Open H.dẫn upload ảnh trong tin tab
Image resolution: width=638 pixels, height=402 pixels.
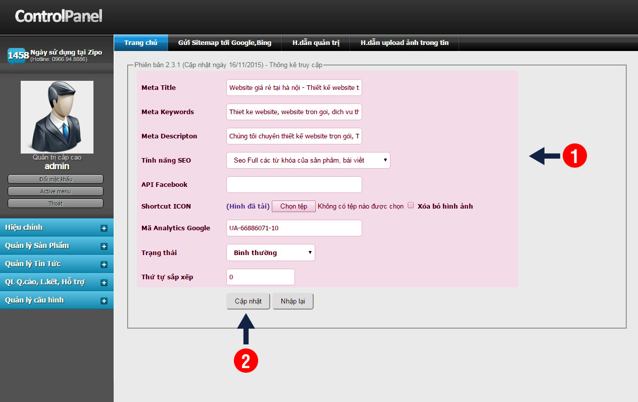(405, 43)
